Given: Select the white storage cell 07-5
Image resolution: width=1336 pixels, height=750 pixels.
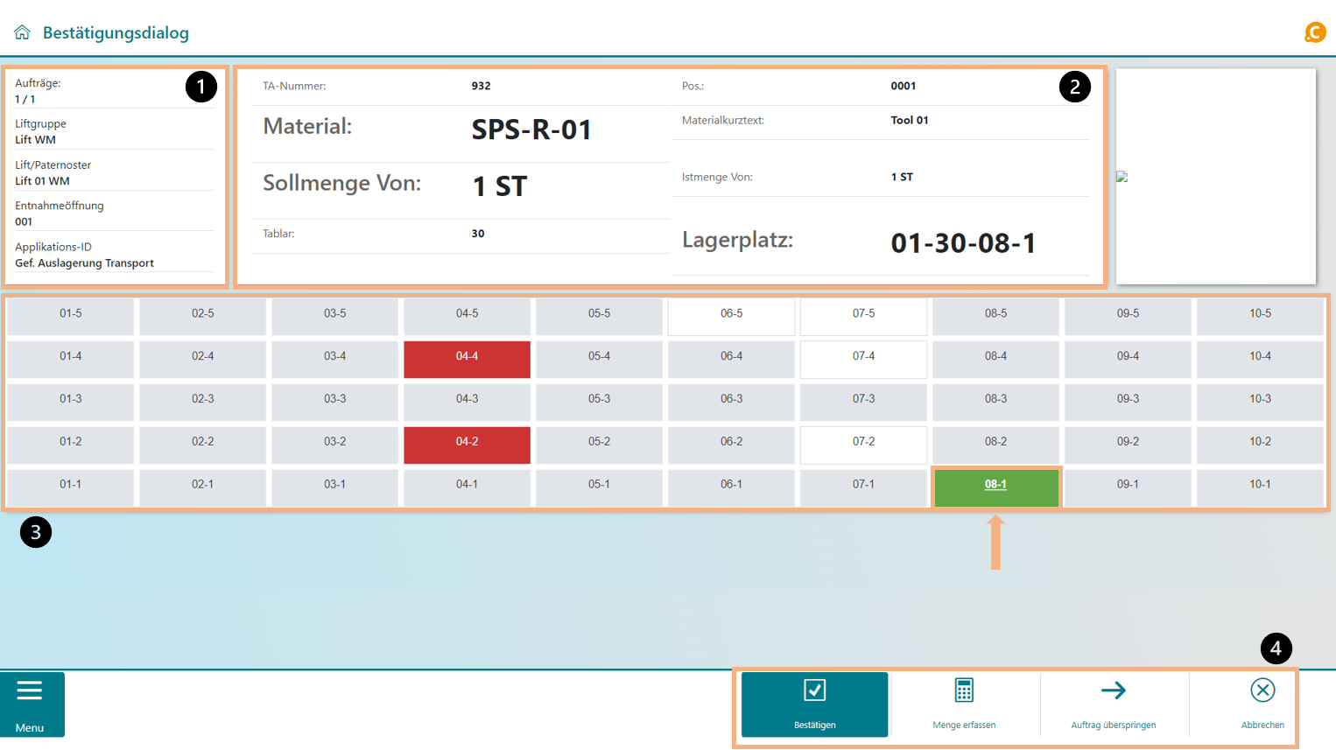Looking at the screenshot, I should (x=863, y=314).
